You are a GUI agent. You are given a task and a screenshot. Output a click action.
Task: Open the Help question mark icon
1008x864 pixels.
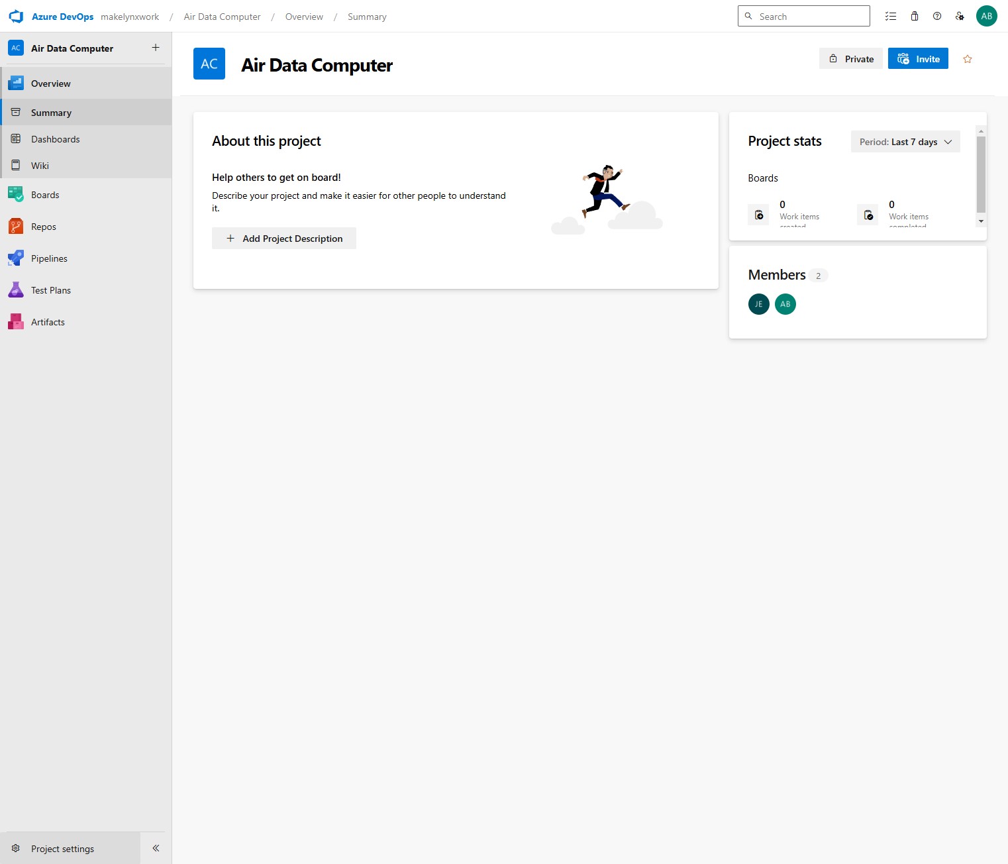(937, 17)
